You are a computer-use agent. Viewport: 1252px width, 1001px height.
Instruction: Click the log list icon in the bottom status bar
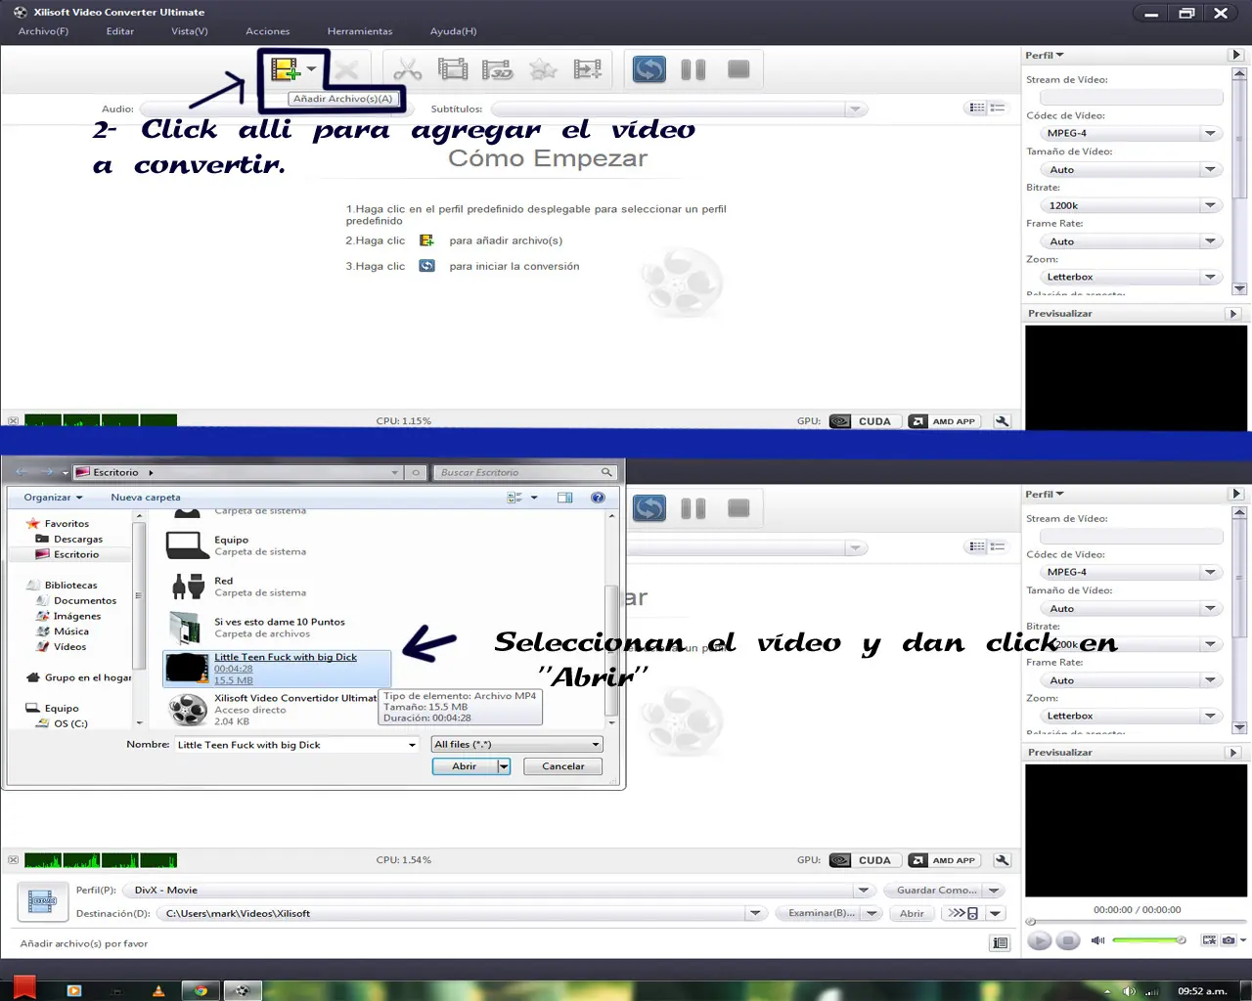point(1000,942)
